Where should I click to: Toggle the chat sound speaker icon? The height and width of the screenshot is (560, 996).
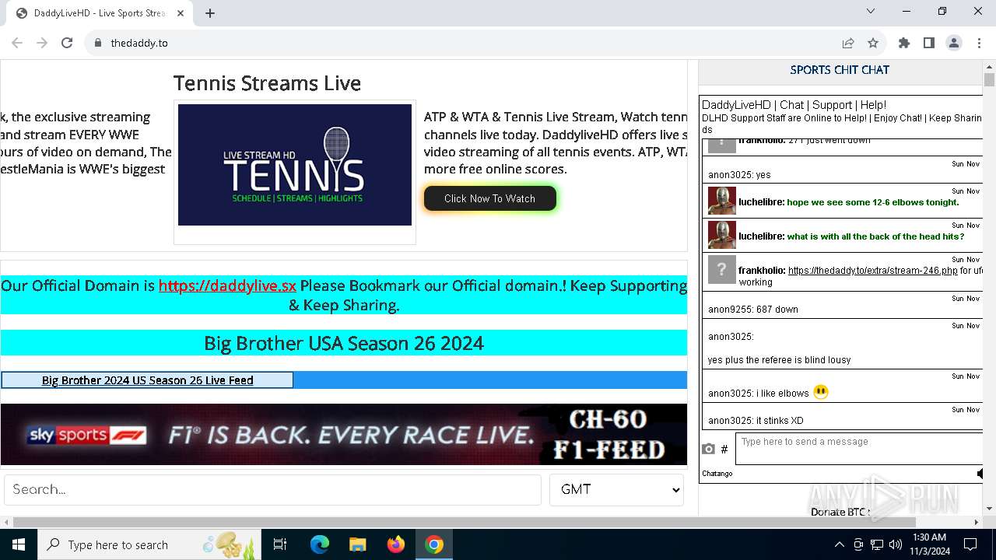pos(980,473)
